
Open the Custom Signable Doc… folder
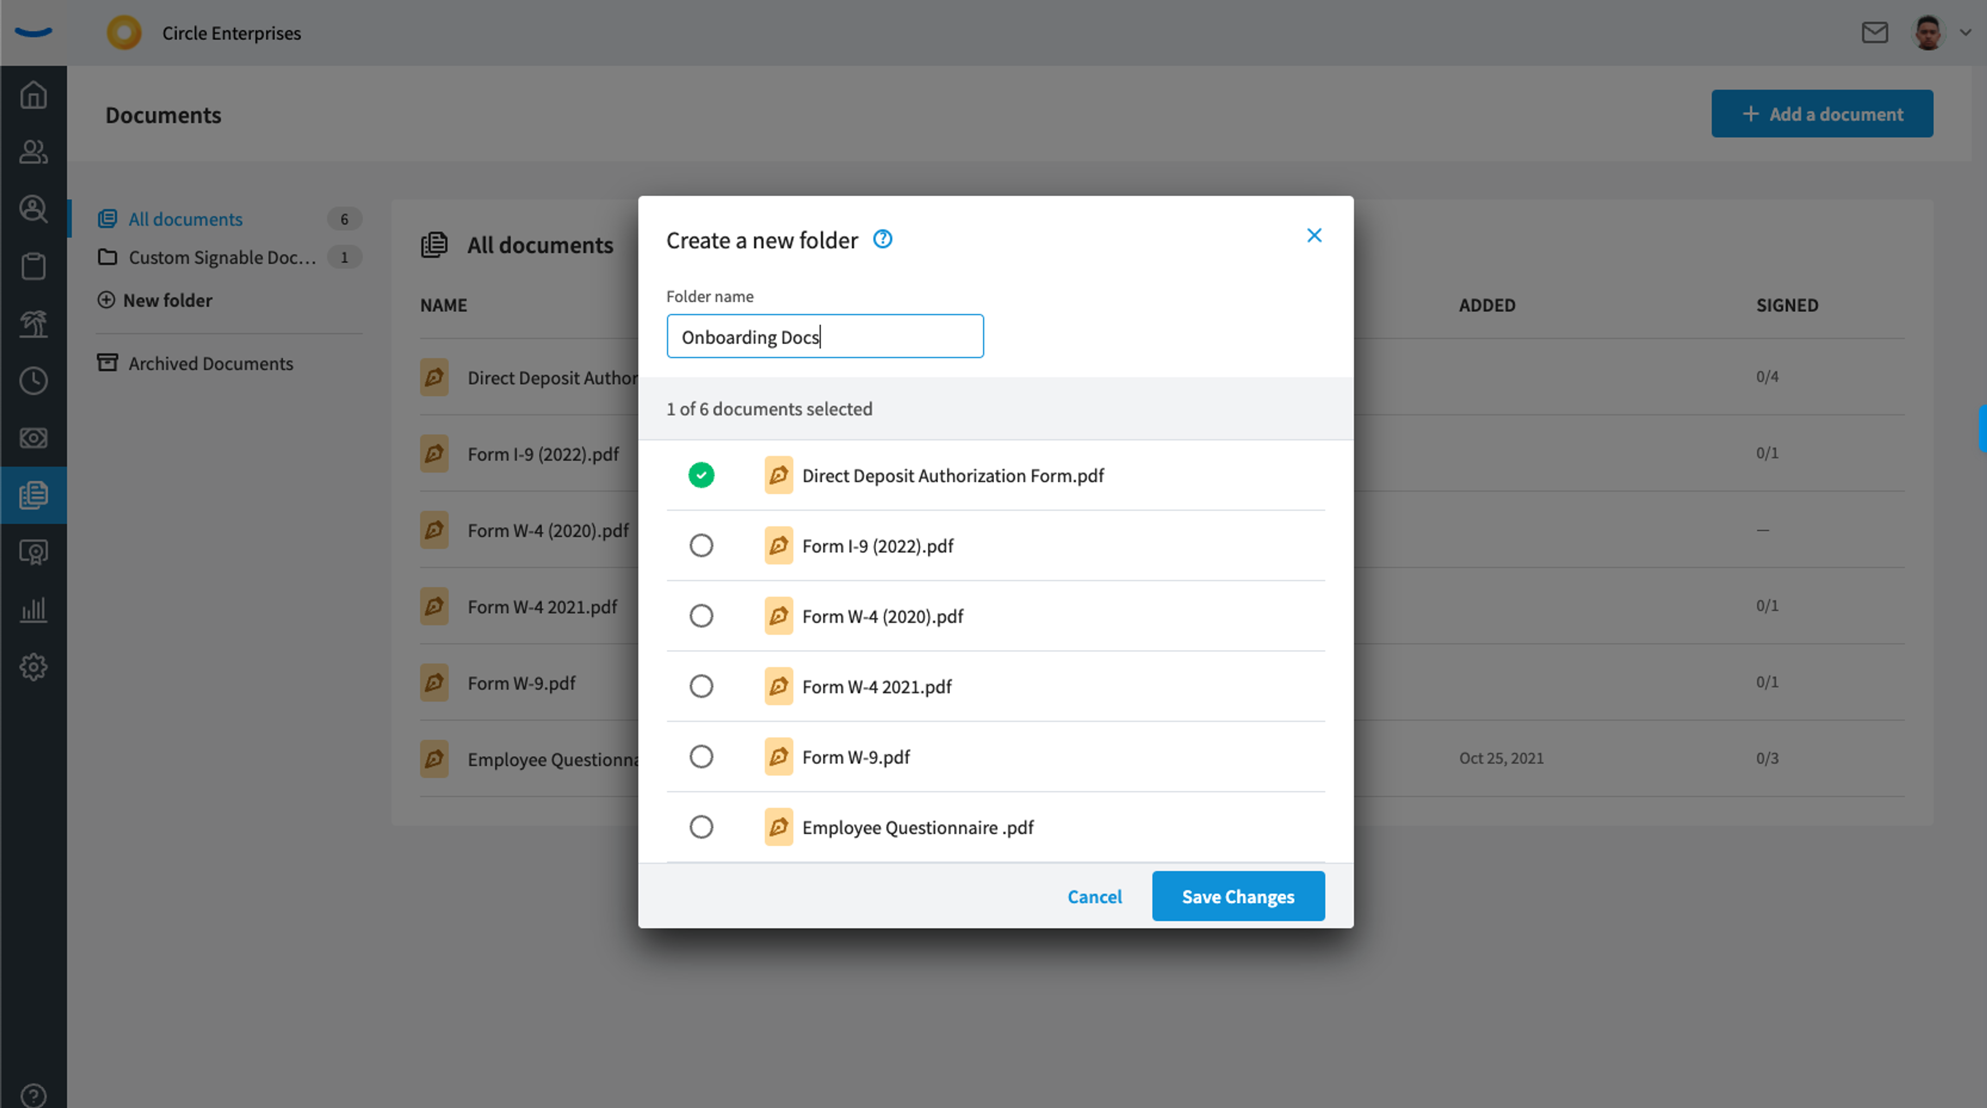coord(222,257)
